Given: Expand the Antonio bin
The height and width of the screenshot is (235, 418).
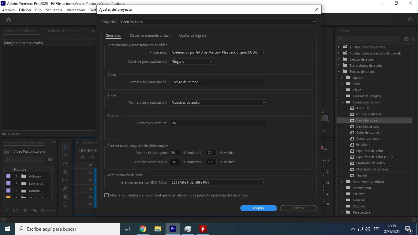Looking at the screenshot, I should (16, 176).
